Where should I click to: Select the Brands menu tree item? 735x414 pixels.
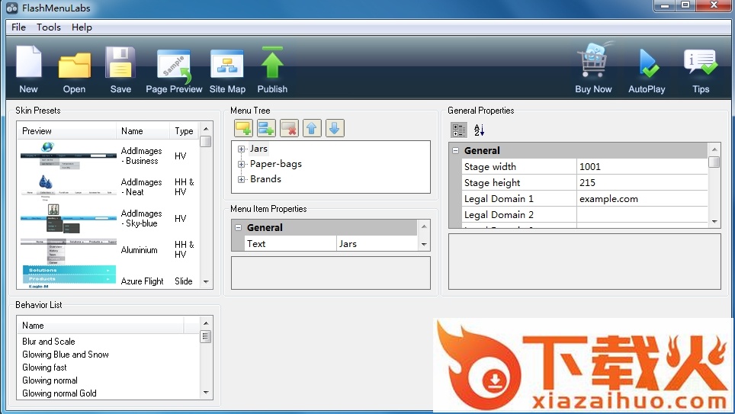pos(265,179)
